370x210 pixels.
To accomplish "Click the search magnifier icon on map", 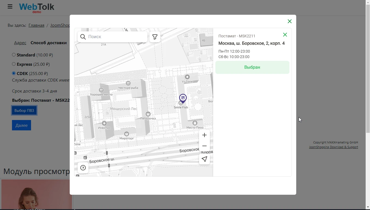I will pos(83,37).
